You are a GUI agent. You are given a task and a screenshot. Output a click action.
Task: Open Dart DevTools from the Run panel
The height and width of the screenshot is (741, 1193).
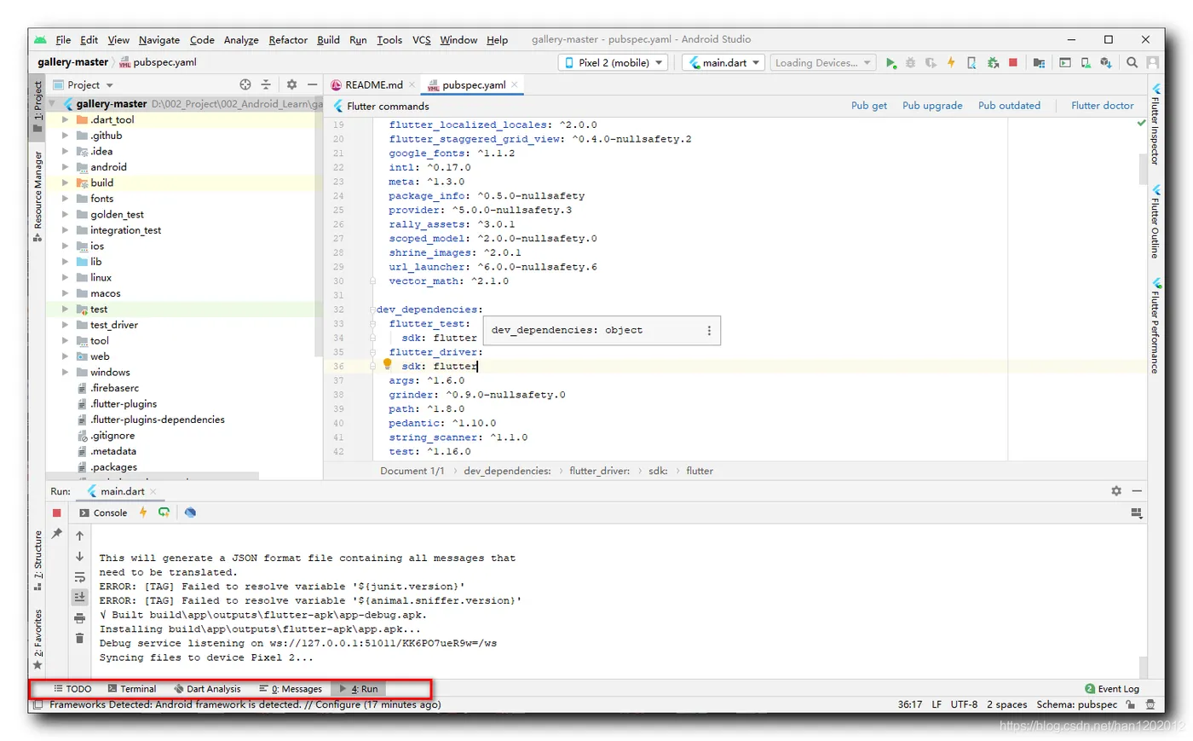(190, 512)
